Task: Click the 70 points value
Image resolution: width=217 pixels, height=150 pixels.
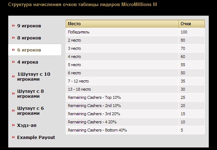Action: [183, 48]
